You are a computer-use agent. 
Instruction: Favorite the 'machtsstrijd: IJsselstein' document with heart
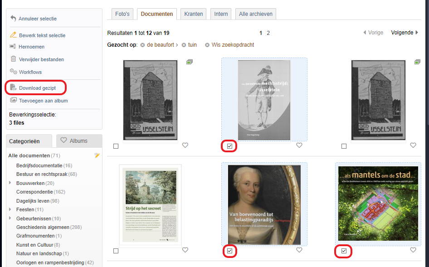click(299, 145)
